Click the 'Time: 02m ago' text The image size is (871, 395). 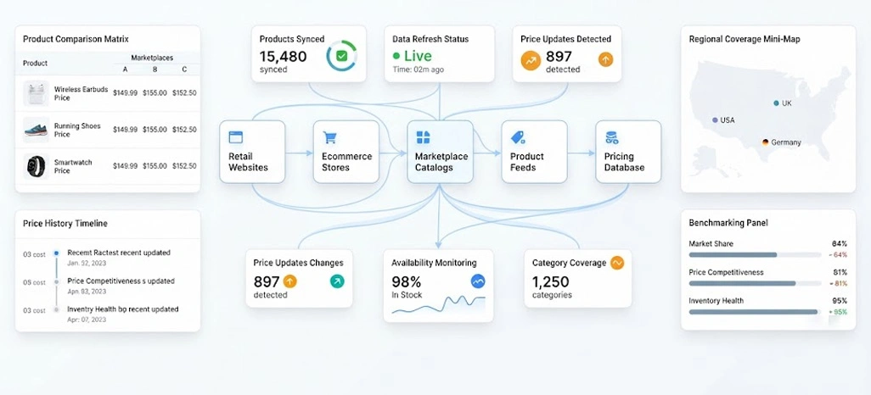419,70
